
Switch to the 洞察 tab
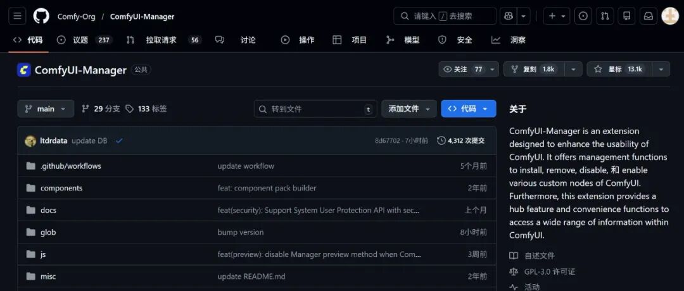pos(508,40)
